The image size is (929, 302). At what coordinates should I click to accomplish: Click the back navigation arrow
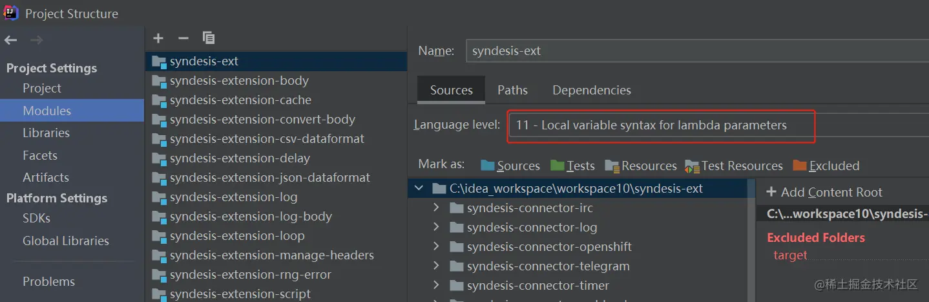point(10,40)
